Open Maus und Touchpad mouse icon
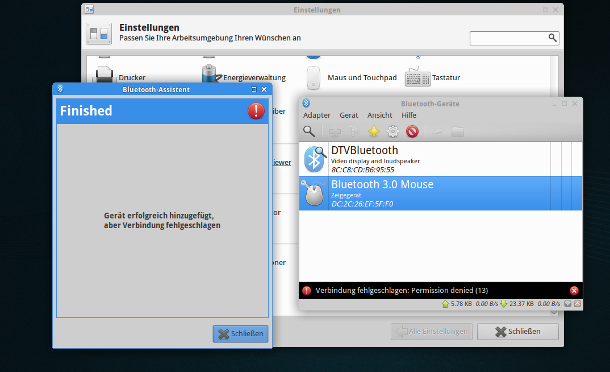The height and width of the screenshot is (372, 610). 313,77
